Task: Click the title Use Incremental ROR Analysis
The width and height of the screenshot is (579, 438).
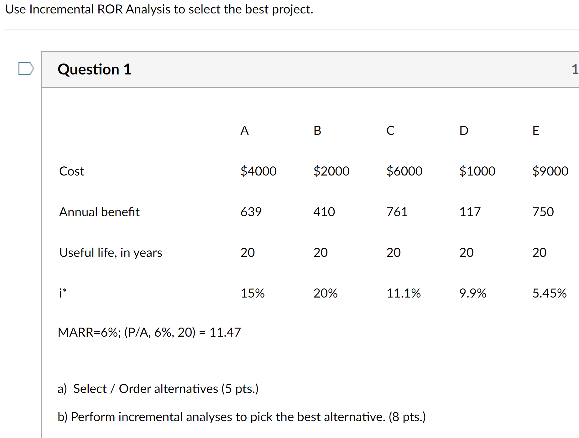Action: [x=159, y=9]
